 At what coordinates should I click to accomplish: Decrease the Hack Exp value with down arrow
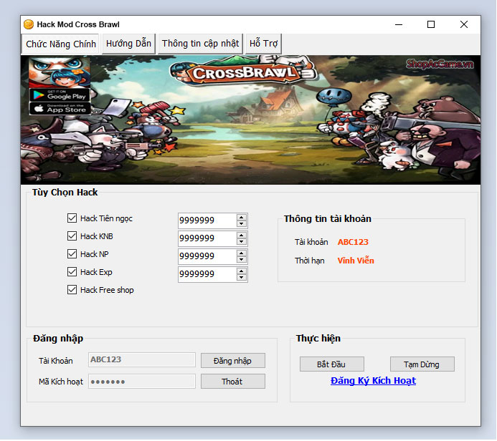coord(242,278)
